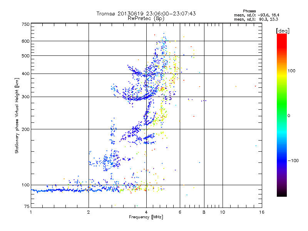Click y-axis tick label '200'
The height and width of the screenshot is (231, 308).
[25, 129]
